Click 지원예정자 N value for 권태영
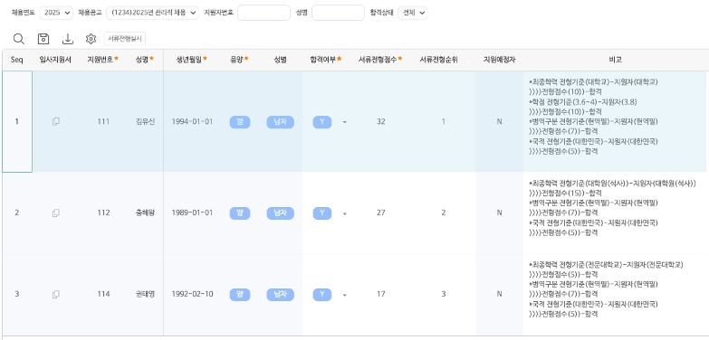Viewport: 709px width, 340px height. click(x=499, y=295)
